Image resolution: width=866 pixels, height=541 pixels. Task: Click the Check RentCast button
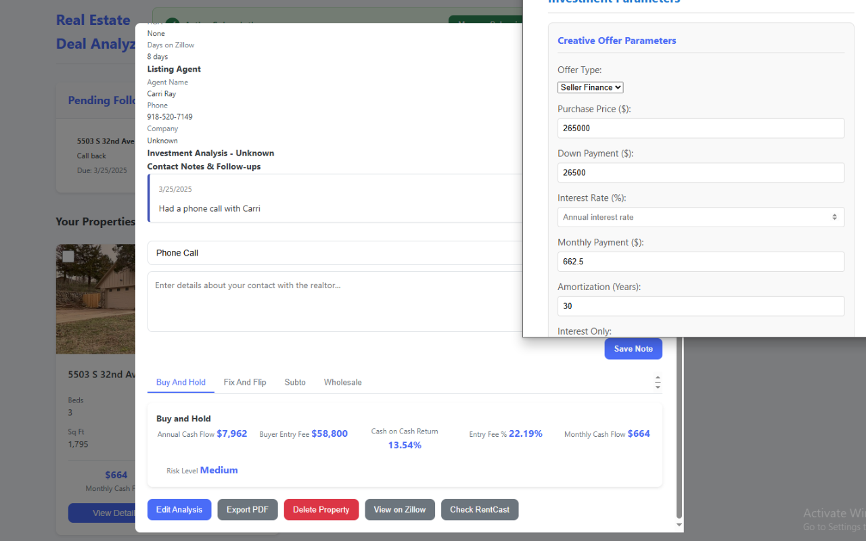[x=480, y=509]
